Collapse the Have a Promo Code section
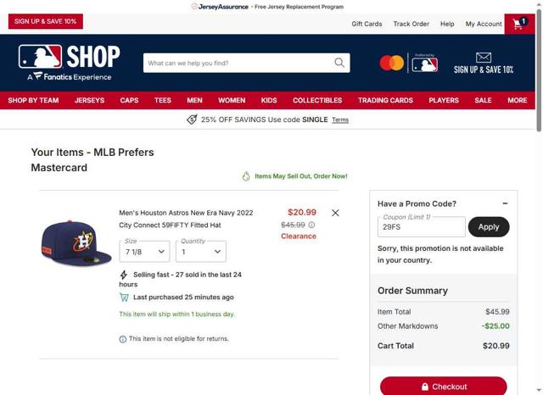Screen dimensions: 543x395 (505, 203)
